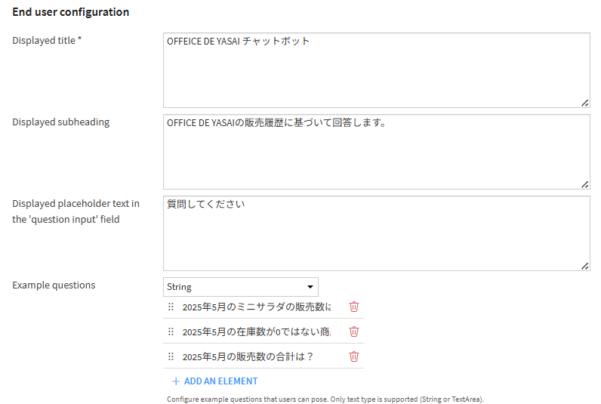Image resolution: width=601 pixels, height=404 pixels.
Task: Click drag handle of 販売数の合計は question
Action: (171, 356)
